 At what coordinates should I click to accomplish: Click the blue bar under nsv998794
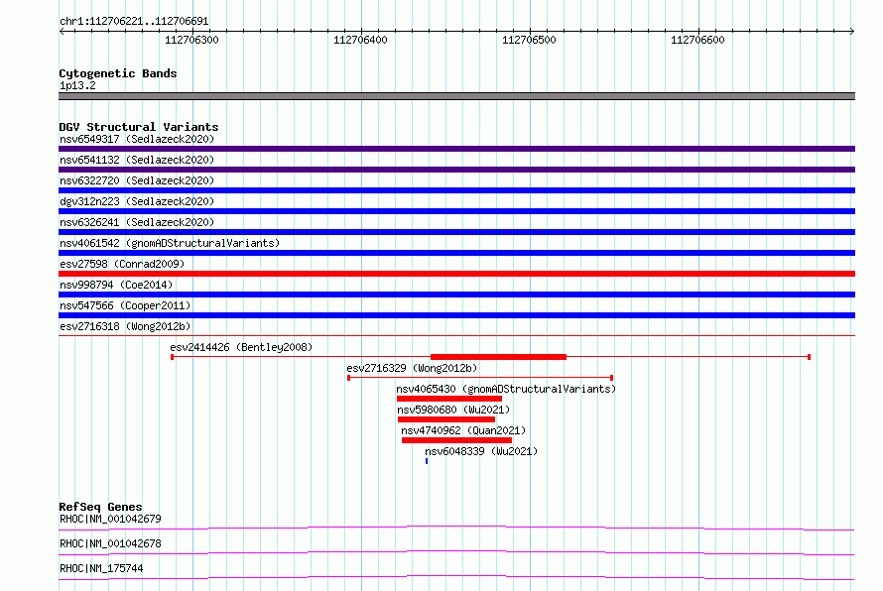click(456, 295)
